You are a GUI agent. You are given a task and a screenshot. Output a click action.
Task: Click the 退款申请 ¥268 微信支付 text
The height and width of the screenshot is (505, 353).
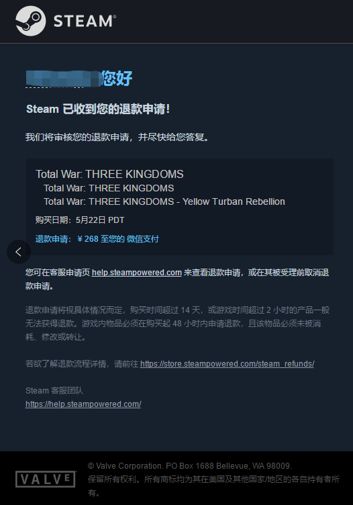97,239
